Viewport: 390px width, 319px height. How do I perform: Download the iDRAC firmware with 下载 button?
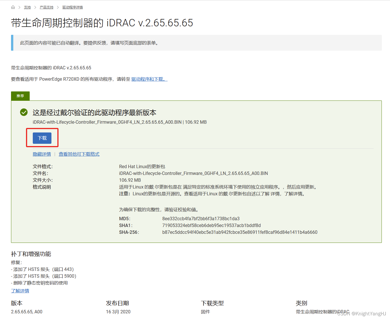[x=42, y=138]
